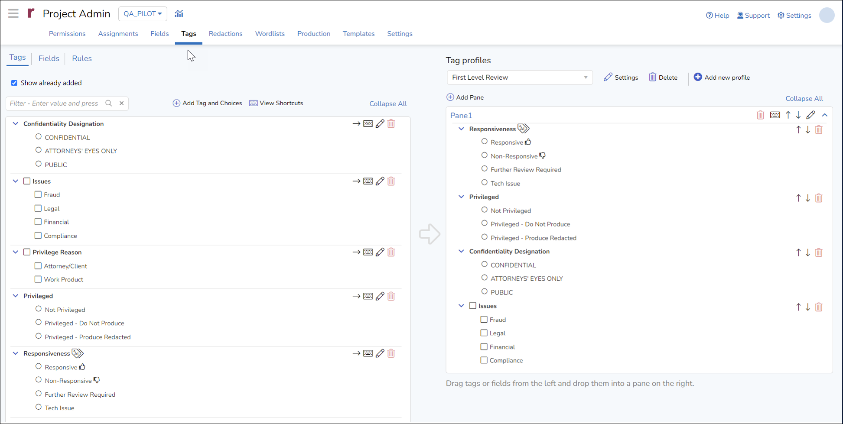Image resolution: width=843 pixels, height=424 pixels.
Task: Add Privilege Reason tag to pane via arrow
Action: click(x=356, y=252)
